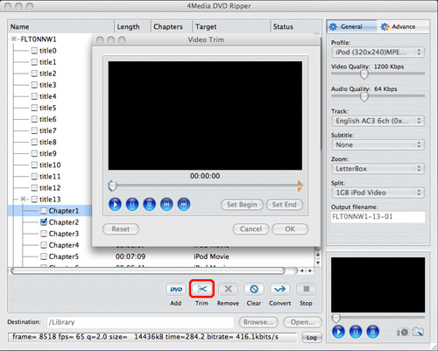Click the orange trim end marker
Image resolution: width=438 pixels, height=351 pixels.
tap(300, 186)
